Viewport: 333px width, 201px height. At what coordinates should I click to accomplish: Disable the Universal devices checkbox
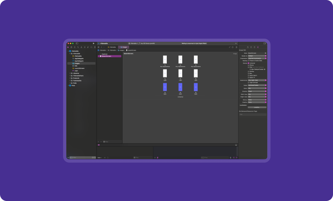pyautogui.click(x=249, y=63)
